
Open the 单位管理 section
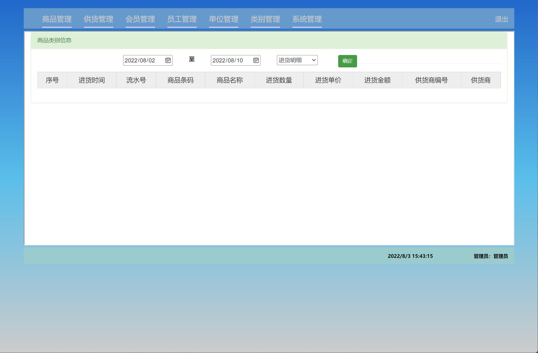pyautogui.click(x=223, y=19)
